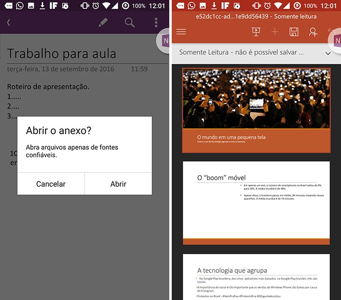Tap the floating OneNote badge on left screen

point(163,41)
